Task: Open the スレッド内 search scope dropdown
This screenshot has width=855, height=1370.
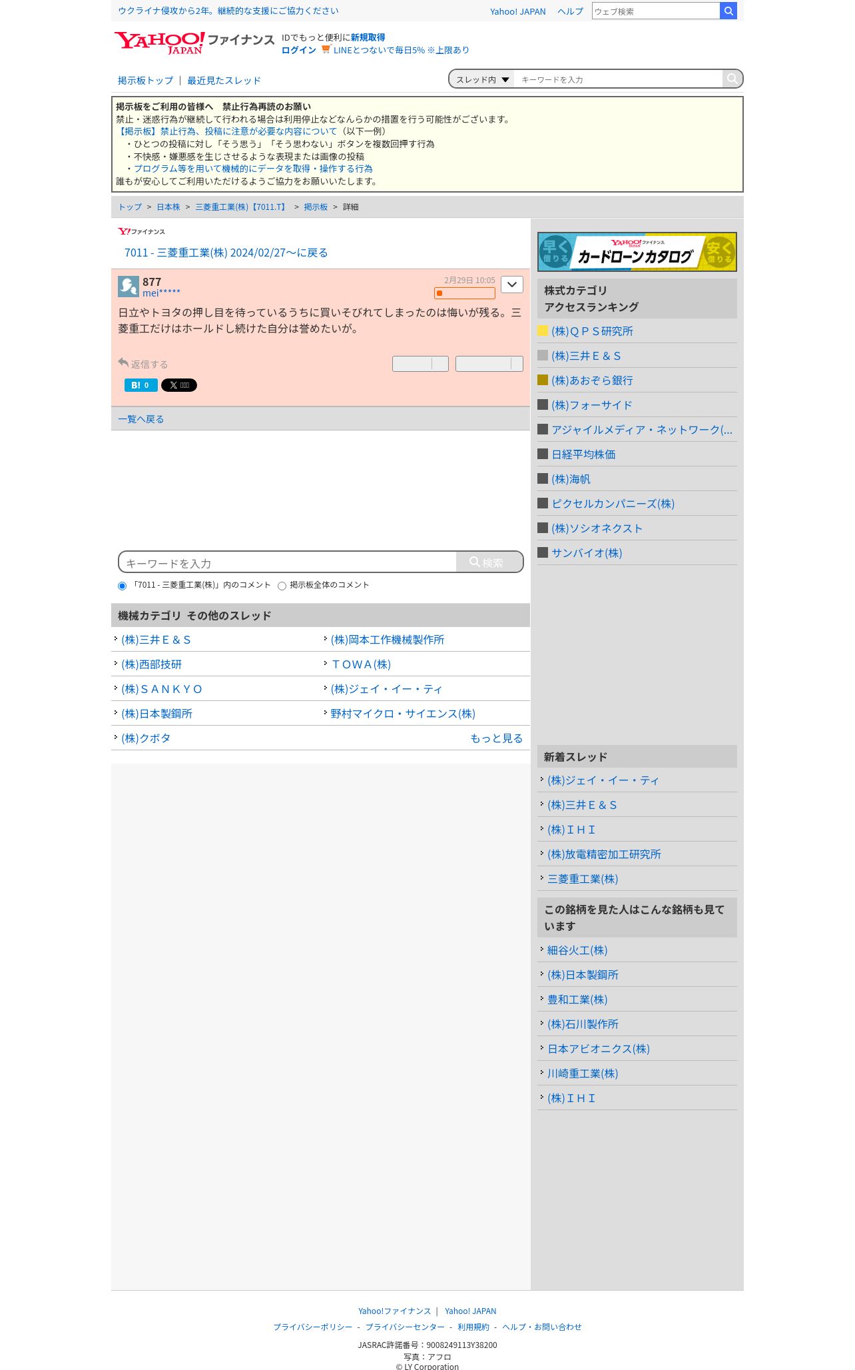Action: pyautogui.click(x=482, y=79)
